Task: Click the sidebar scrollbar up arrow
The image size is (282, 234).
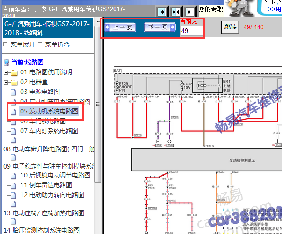Action: (x=98, y=22)
